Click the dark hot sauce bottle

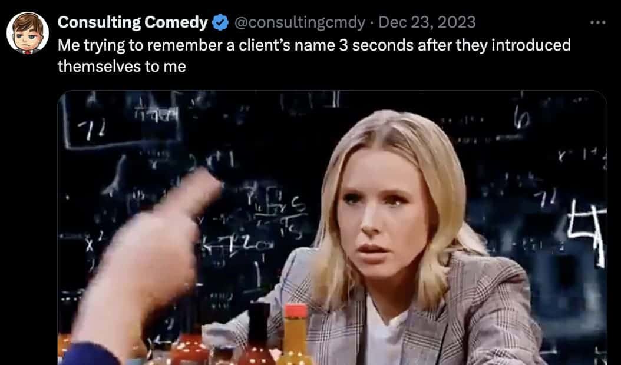point(258,334)
